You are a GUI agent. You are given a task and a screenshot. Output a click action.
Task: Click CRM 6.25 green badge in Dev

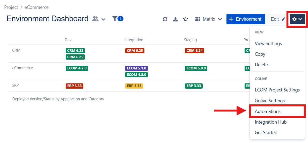pos(75,57)
